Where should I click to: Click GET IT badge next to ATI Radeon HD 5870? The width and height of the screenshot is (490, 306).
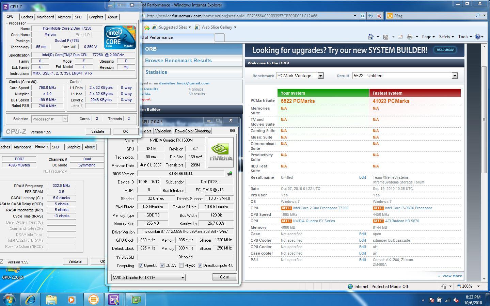(x=378, y=221)
